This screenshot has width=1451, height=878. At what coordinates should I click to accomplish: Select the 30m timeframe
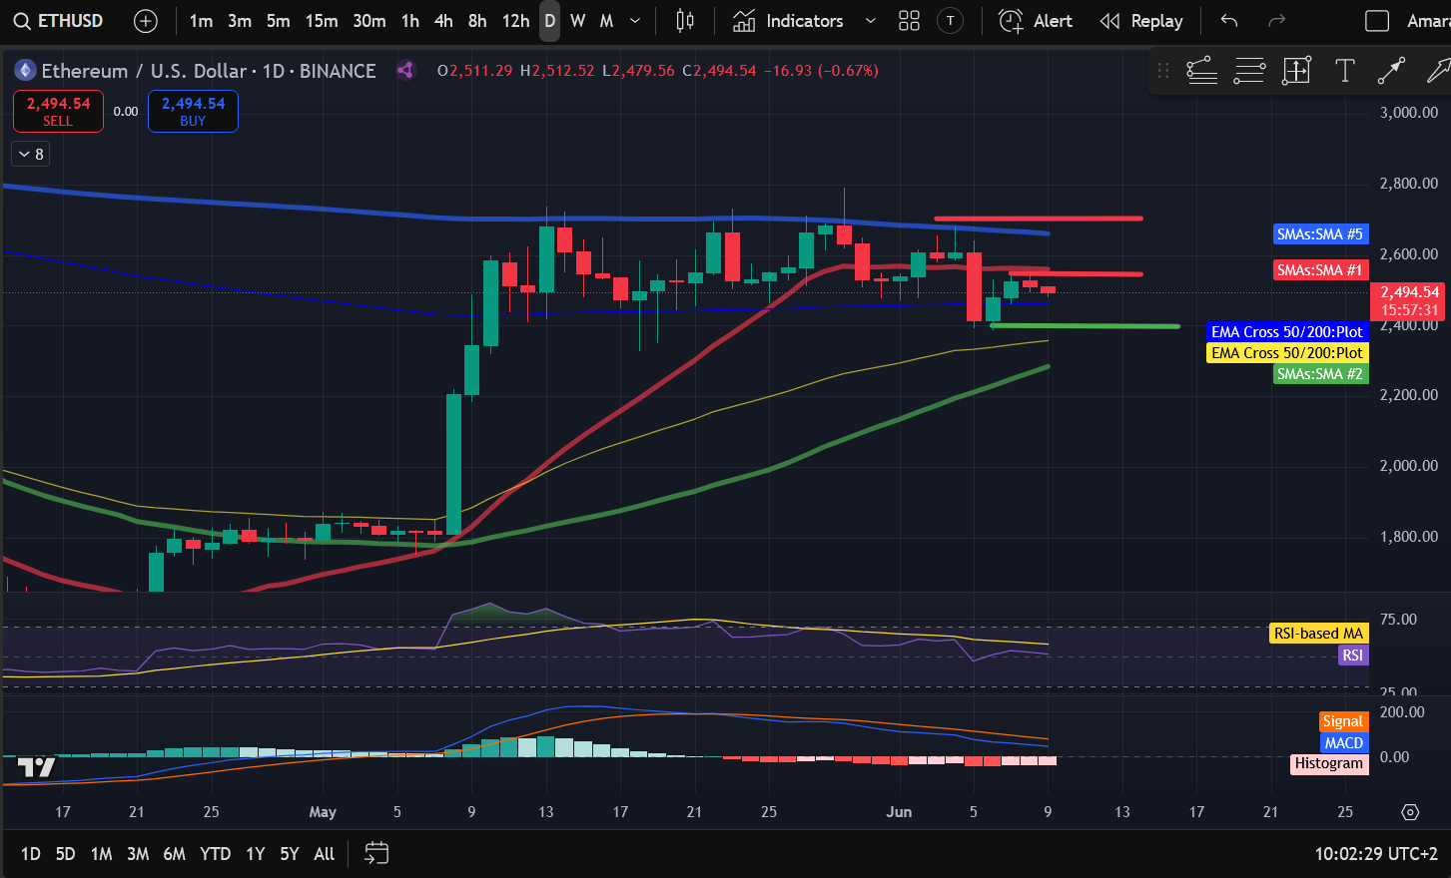(x=368, y=21)
